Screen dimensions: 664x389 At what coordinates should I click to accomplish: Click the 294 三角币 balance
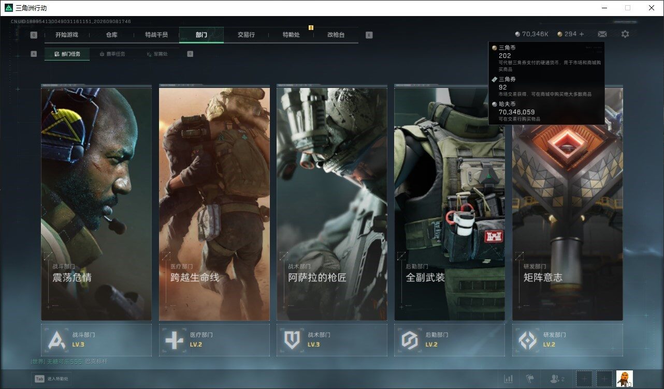click(570, 34)
